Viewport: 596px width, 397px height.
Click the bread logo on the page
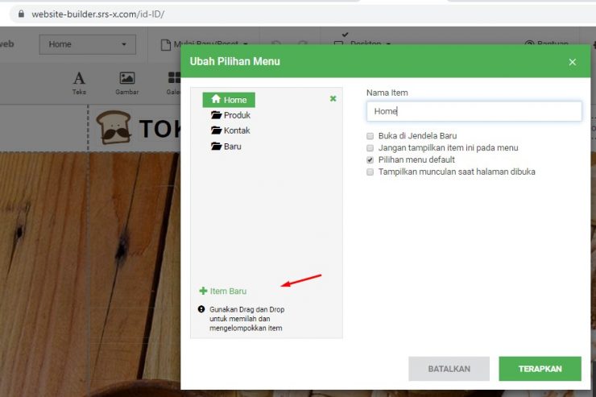coord(114,128)
